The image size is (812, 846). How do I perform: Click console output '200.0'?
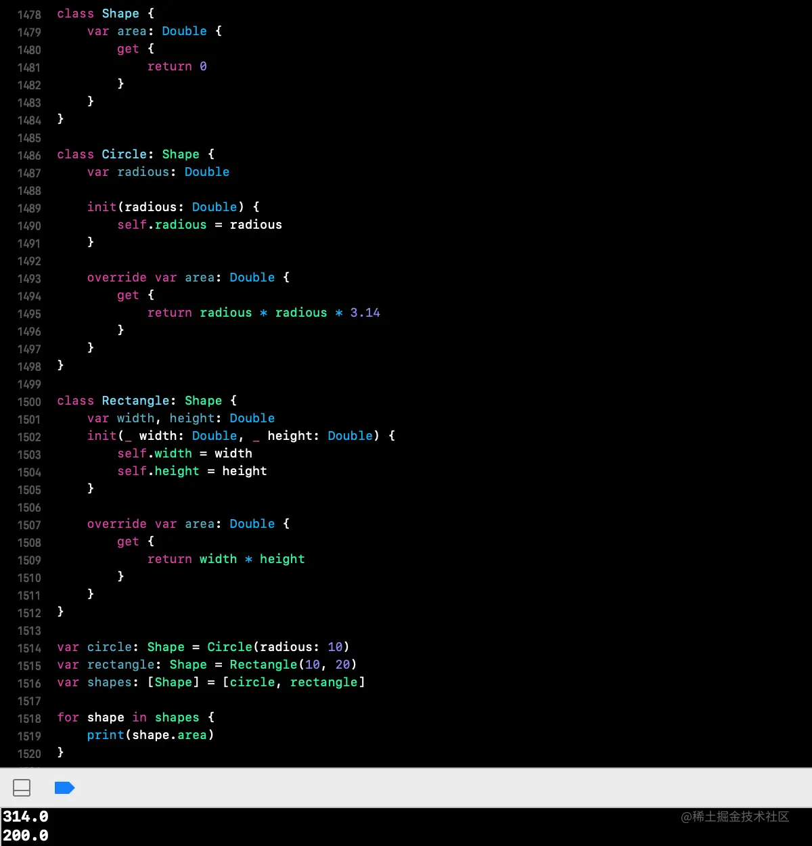coord(26,836)
